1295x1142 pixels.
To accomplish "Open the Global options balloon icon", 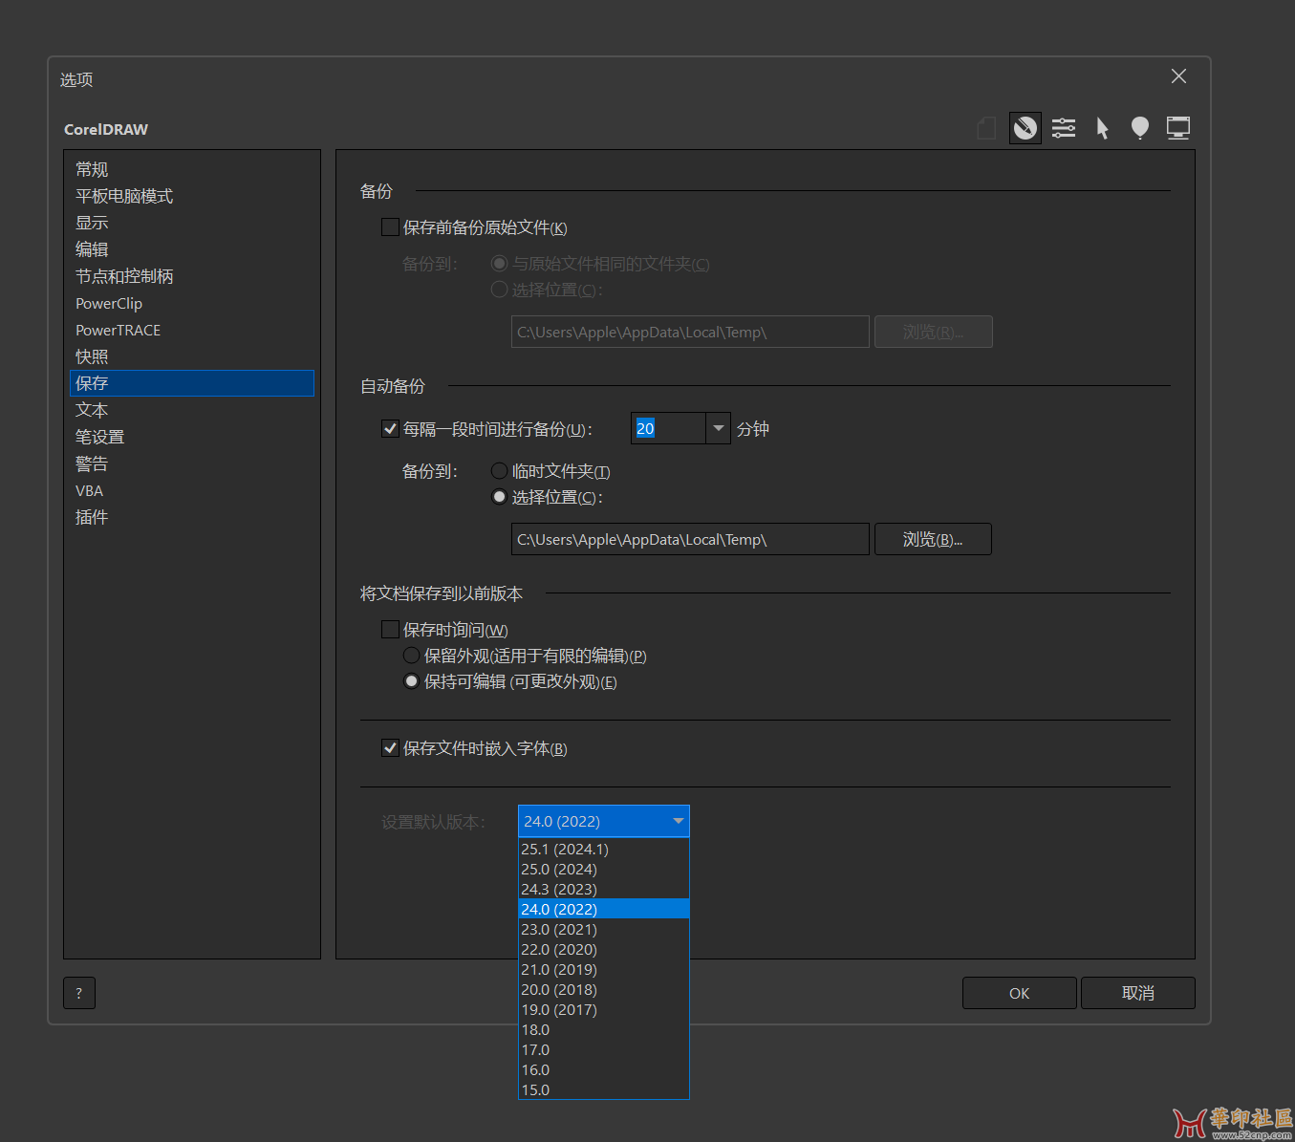I will point(1140,128).
